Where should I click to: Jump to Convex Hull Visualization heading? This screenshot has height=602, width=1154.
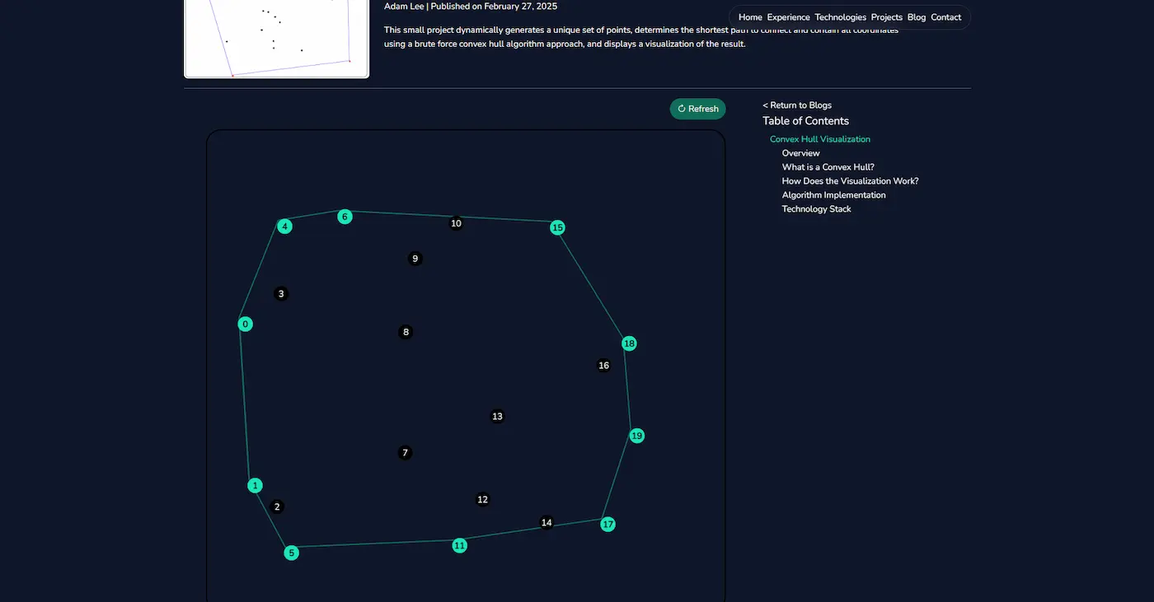tap(819, 139)
